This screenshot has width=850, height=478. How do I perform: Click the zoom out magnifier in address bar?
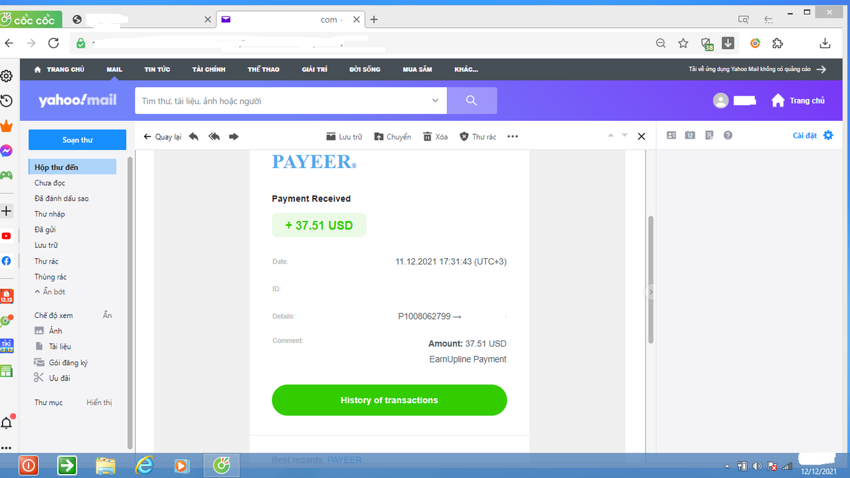[x=661, y=43]
